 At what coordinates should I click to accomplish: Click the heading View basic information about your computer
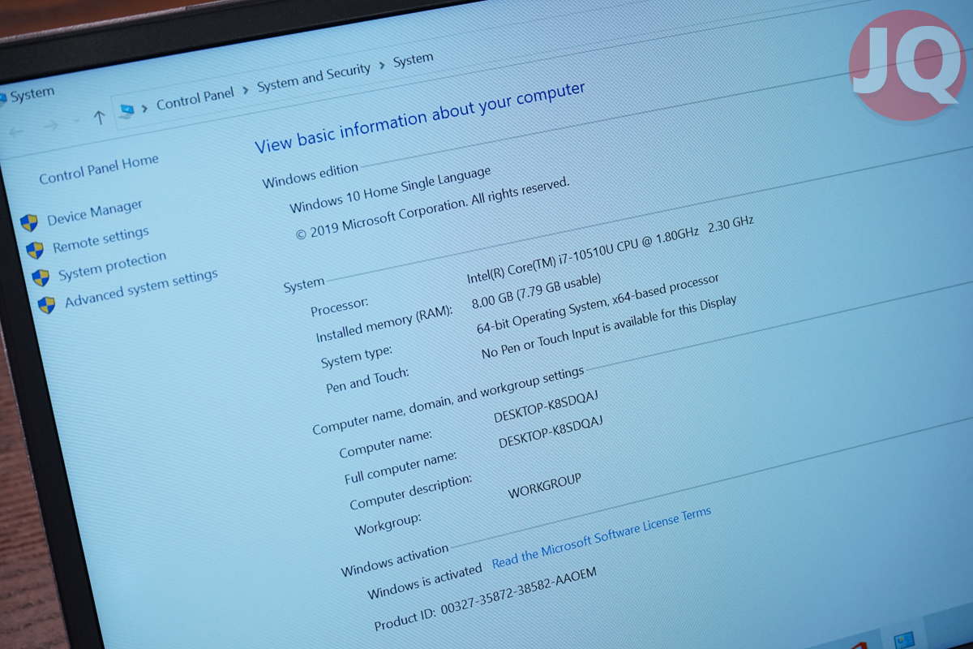[x=420, y=116]
